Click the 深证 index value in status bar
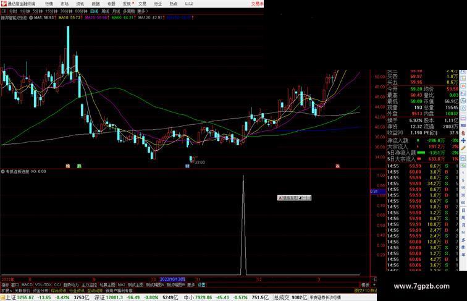 (114, 297)
